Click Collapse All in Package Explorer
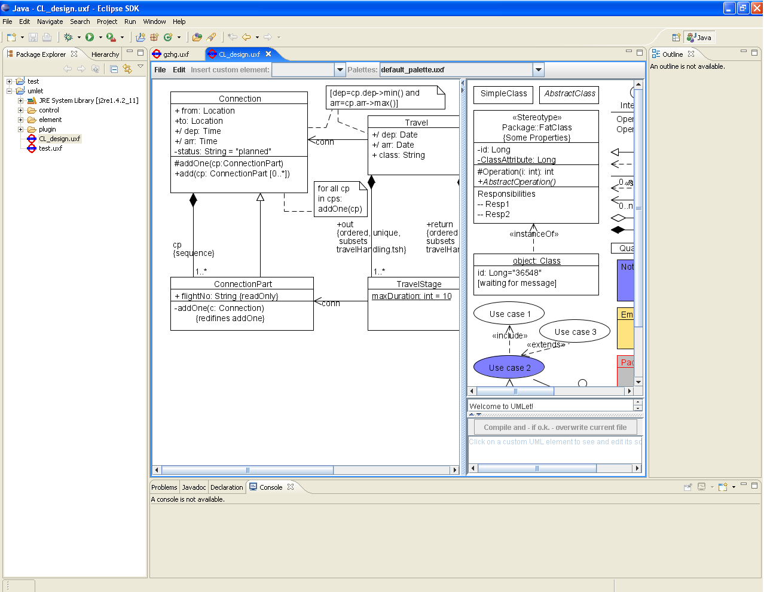Viewport: 764px width, 592px height. tap(114, 69)
